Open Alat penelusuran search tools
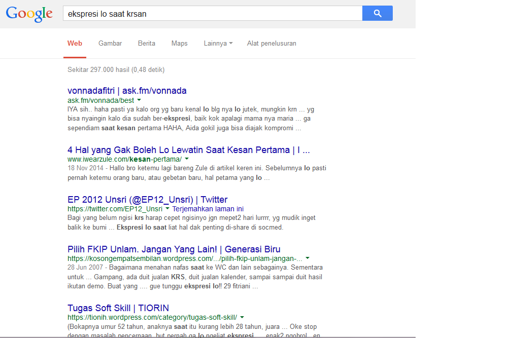Viewport: 510px width, 338px height. (x=271, y=44)
